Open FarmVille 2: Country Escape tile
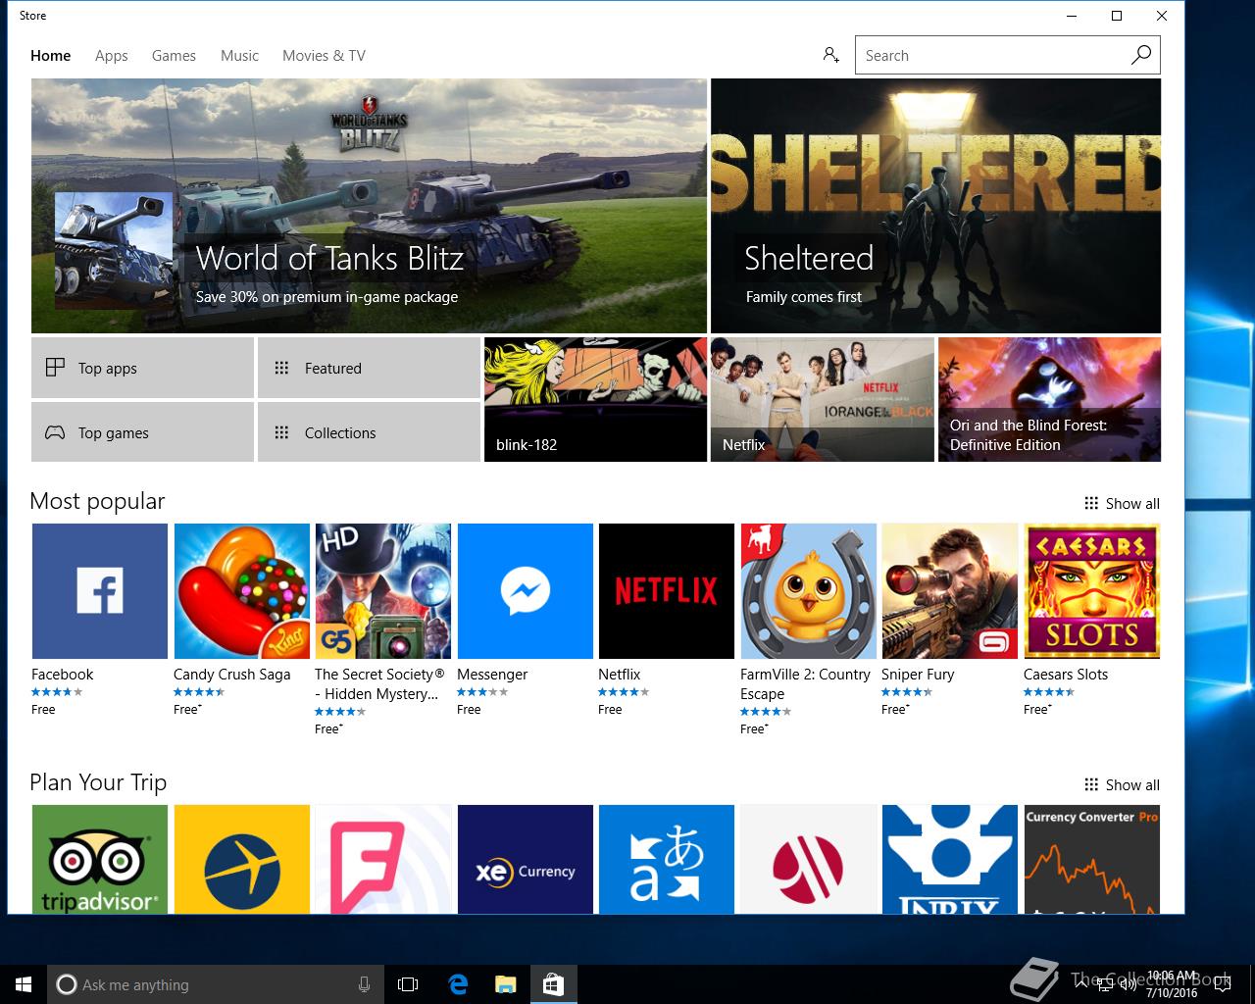 click(809, 591)
